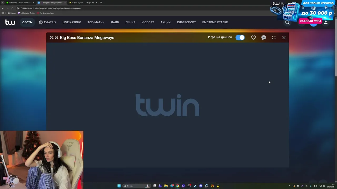Open БЫСТРЫЕ СТАВКИ section

[x=215, y=22]
